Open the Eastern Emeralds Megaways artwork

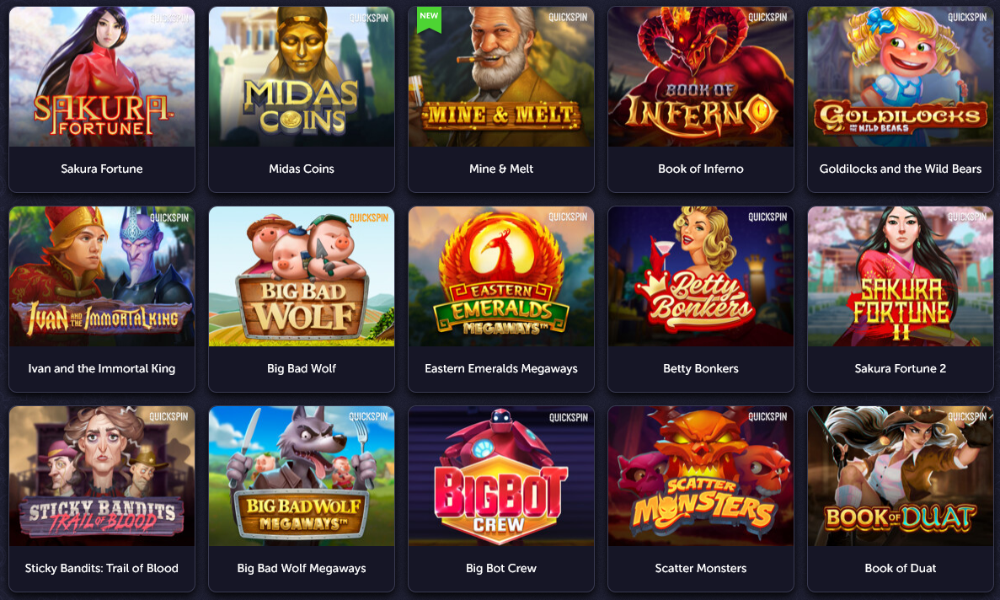[x=500, y=276]
